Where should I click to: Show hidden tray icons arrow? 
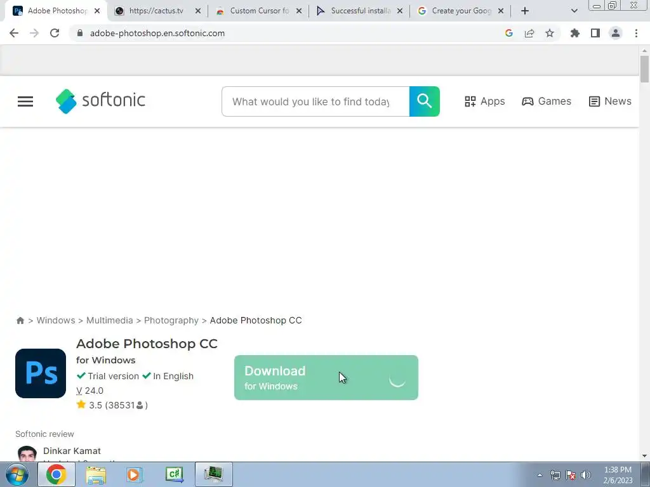point(540,475)
